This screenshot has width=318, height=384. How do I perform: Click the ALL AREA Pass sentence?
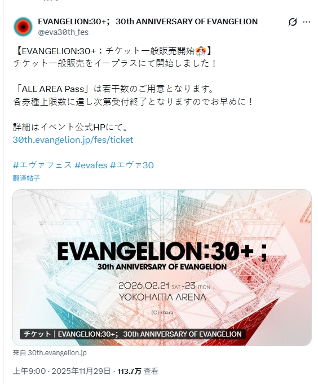[114, 89]
